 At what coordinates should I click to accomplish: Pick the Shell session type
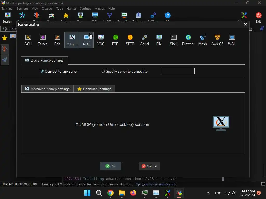174,40
